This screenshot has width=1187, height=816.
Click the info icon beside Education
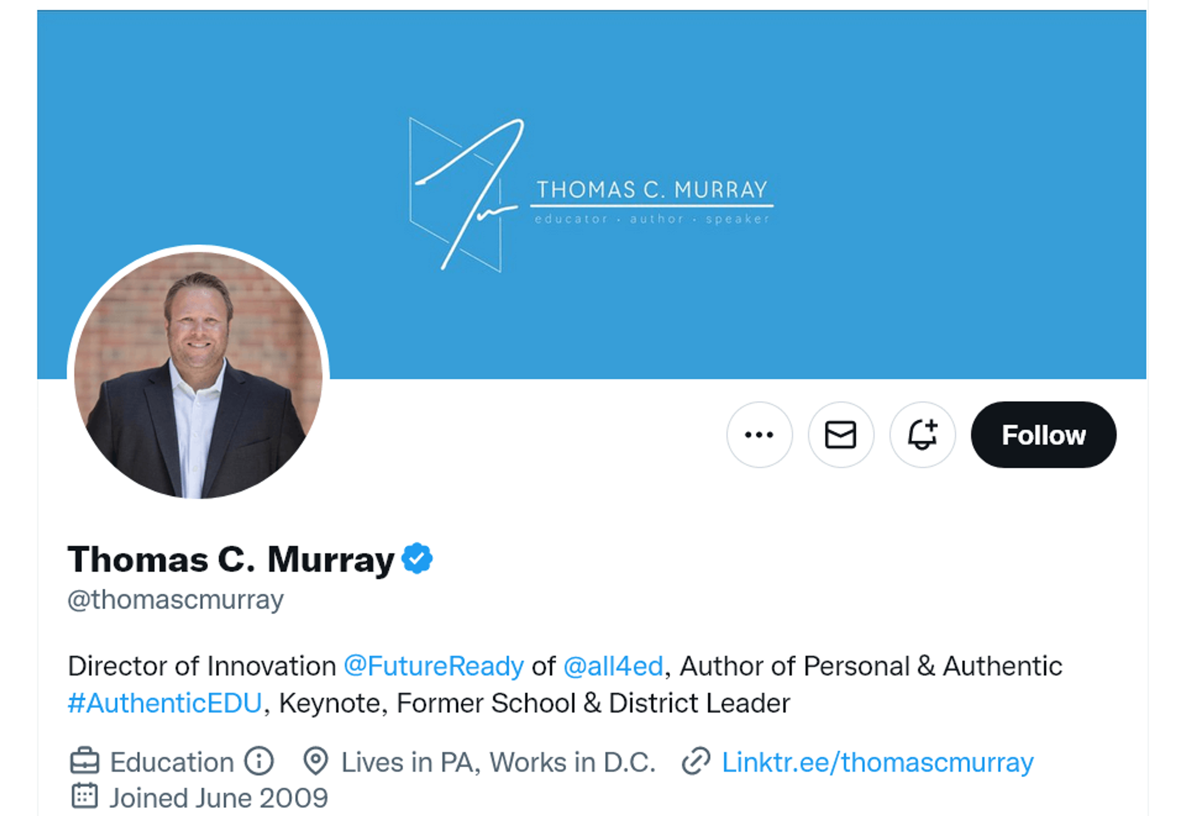[259, 761]
